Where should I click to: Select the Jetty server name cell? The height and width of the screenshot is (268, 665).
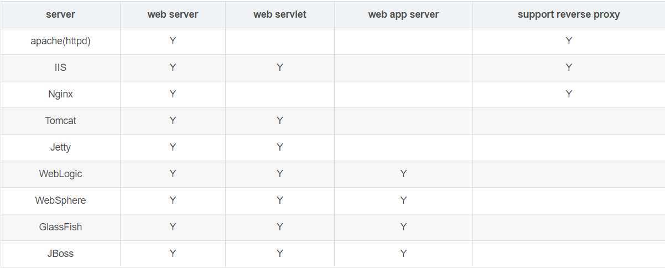60,147
